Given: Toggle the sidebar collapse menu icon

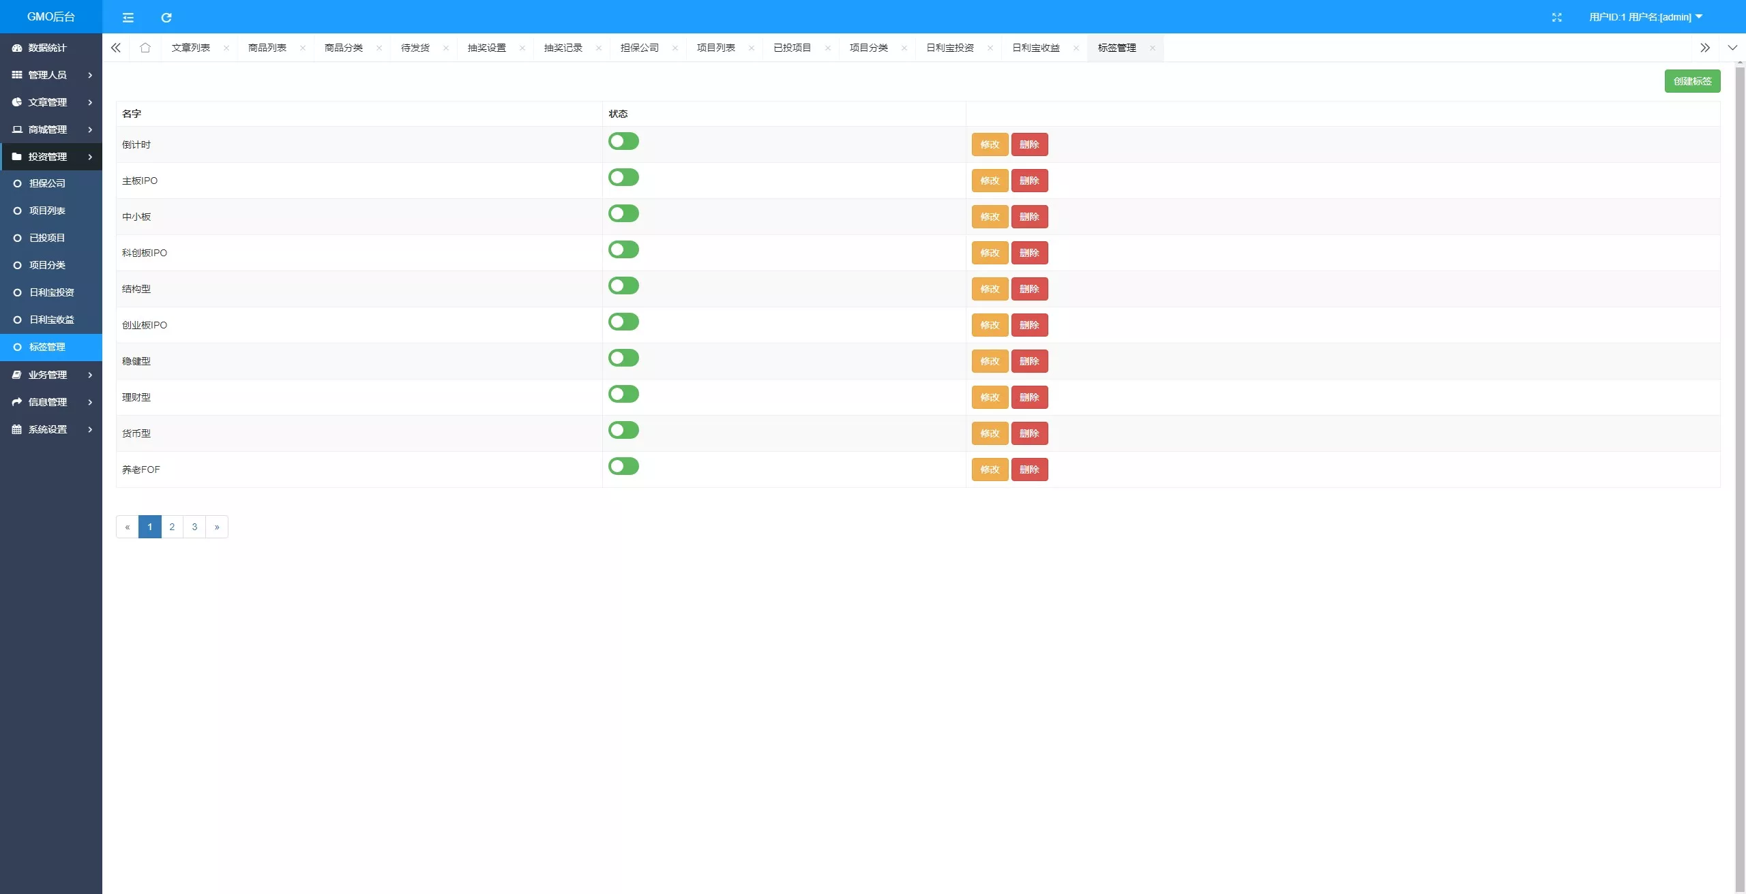Looking at the screenshot, I should pyautogui.click(x=128, y=17).
